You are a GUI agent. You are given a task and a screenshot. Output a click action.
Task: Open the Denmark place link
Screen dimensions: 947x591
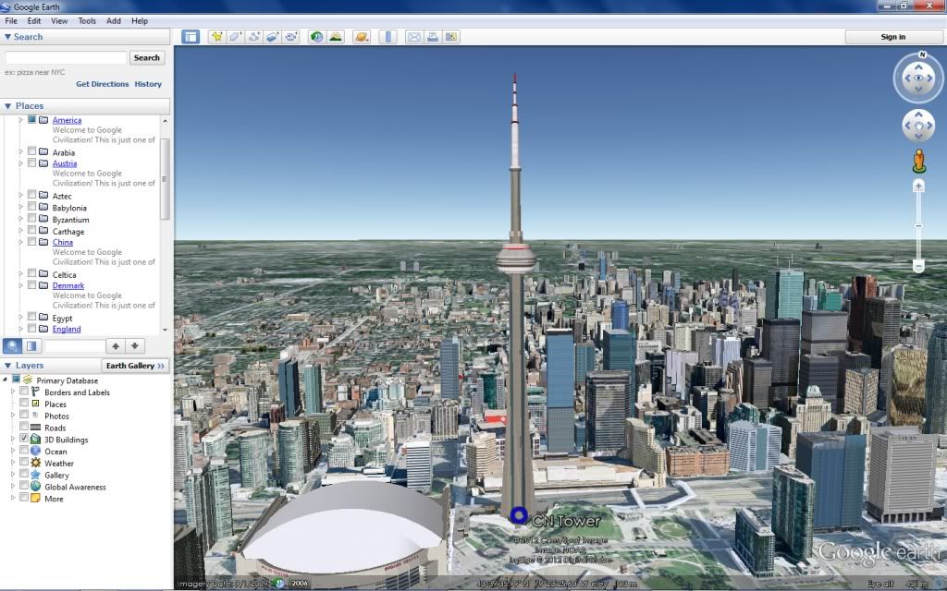[68, 286]
